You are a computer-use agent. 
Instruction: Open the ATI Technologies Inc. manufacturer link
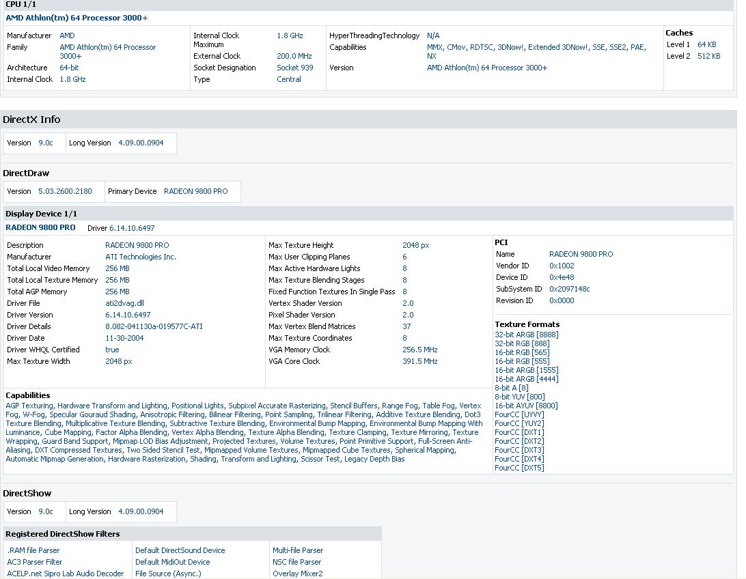(x=140, y=257)
